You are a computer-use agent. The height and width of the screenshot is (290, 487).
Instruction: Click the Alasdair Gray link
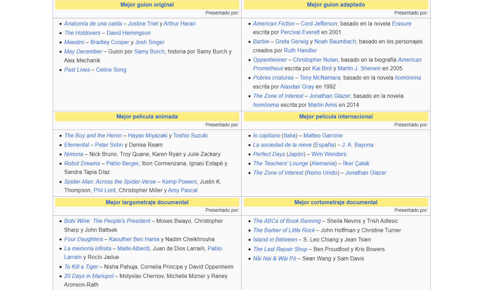(x=297, y=87)
